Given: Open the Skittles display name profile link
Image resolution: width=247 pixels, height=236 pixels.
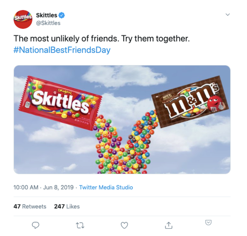Looking at the screenshot, I should click(x=47, y=15).
